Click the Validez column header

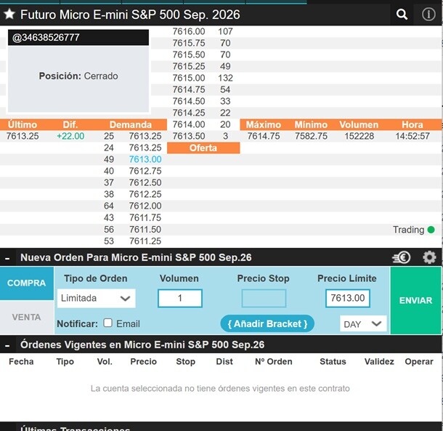[x=379, y=362]
